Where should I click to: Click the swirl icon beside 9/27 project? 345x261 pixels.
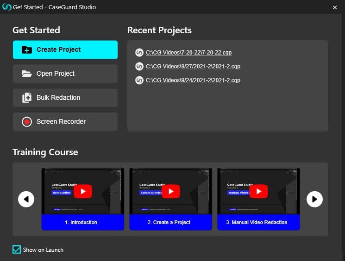(x=139, y=67)
